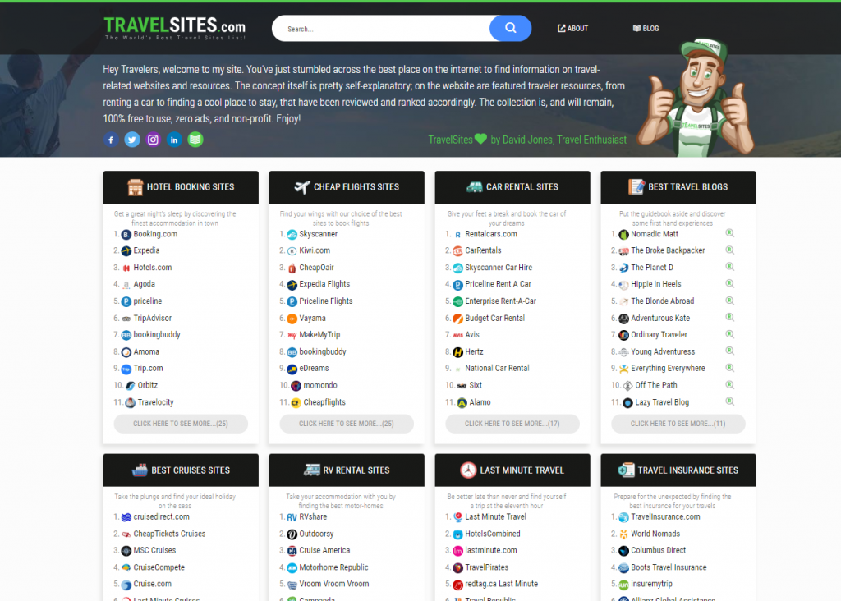The height and width of the screenshot is (601, 841).
Task: Open Rentalcars.com in car rental list
Action: coord(491,234)
